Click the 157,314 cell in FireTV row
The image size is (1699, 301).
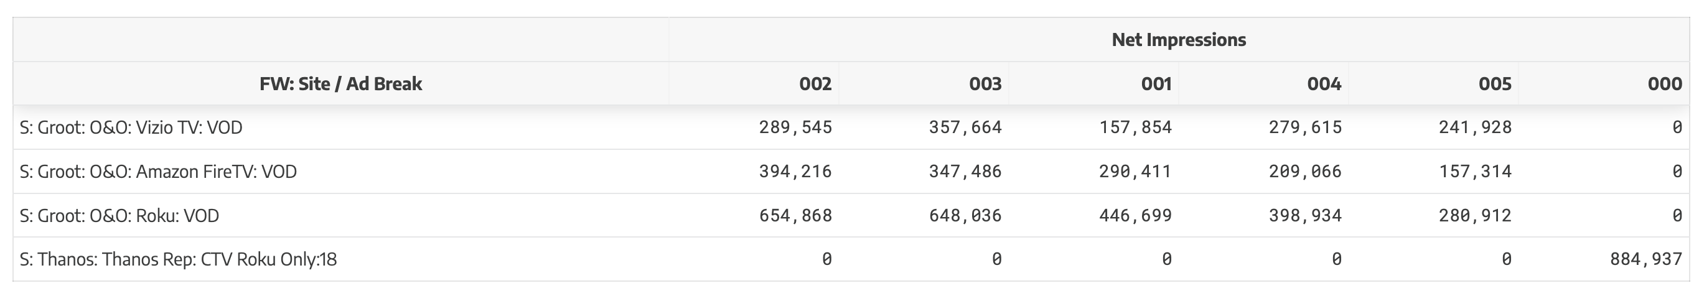[1476, 171]
